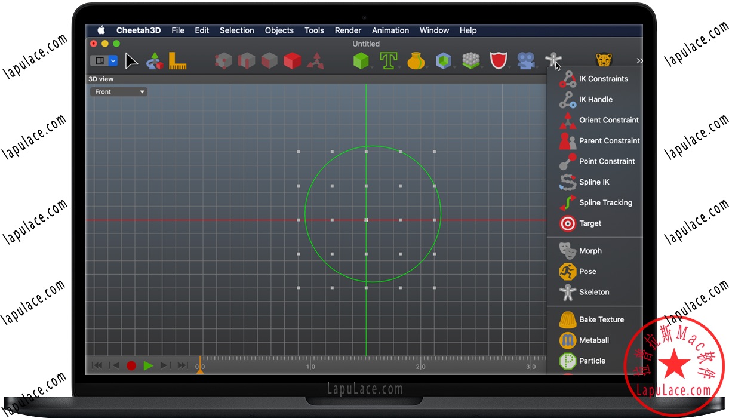Open the Front view dropdown
729x418 pixels.
click(118, 91)
